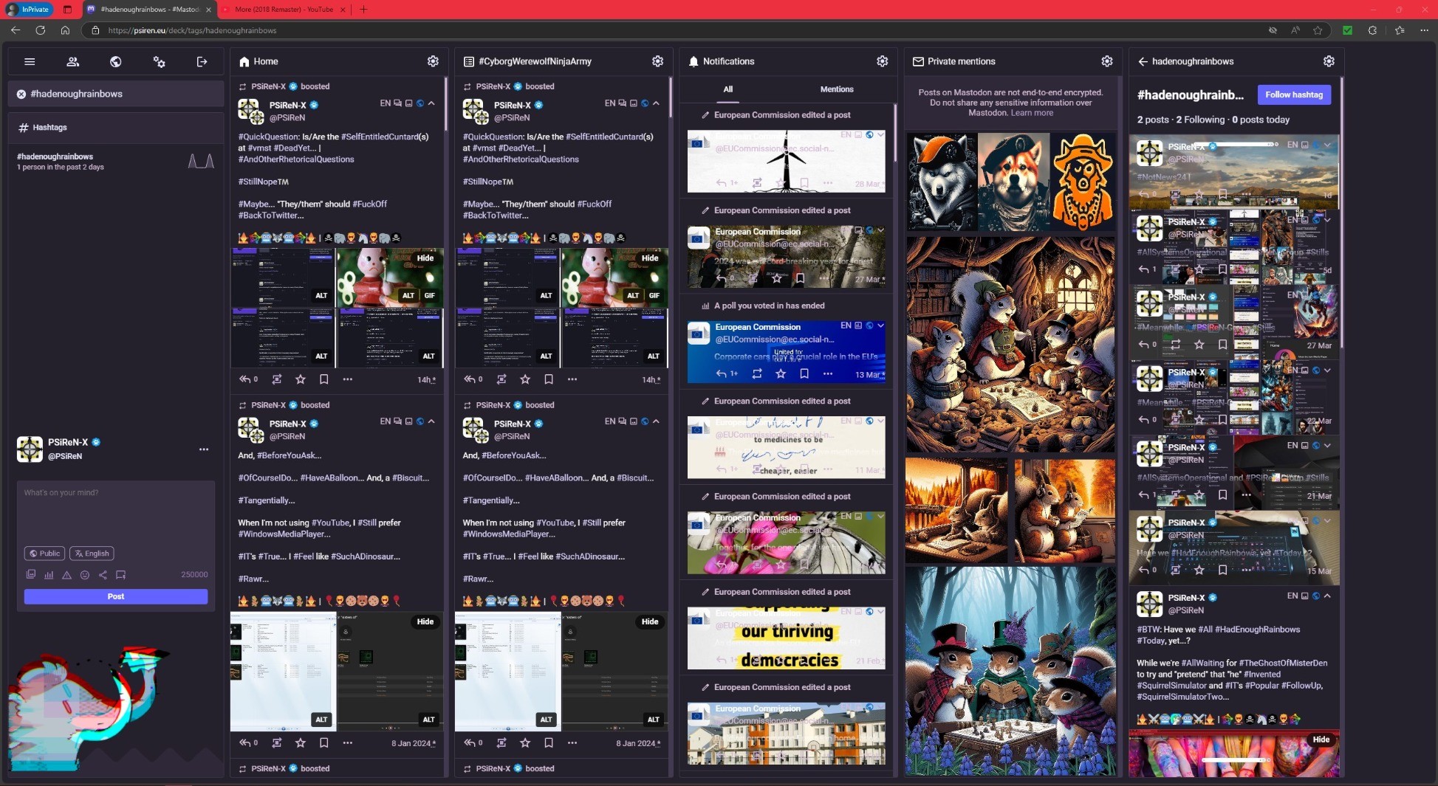Click the Follow hashtag button
The width and height of the screenshot is (1438, 786).
tap(1294, 94)
